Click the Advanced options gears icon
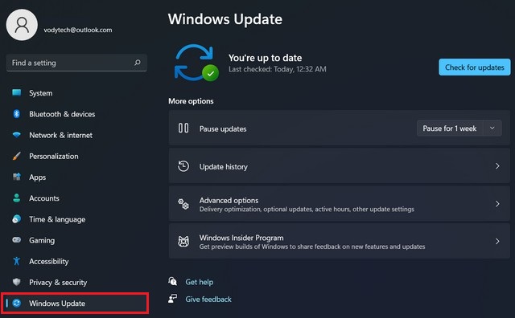This screenshot has width=515, height=318. pos(183,204)
